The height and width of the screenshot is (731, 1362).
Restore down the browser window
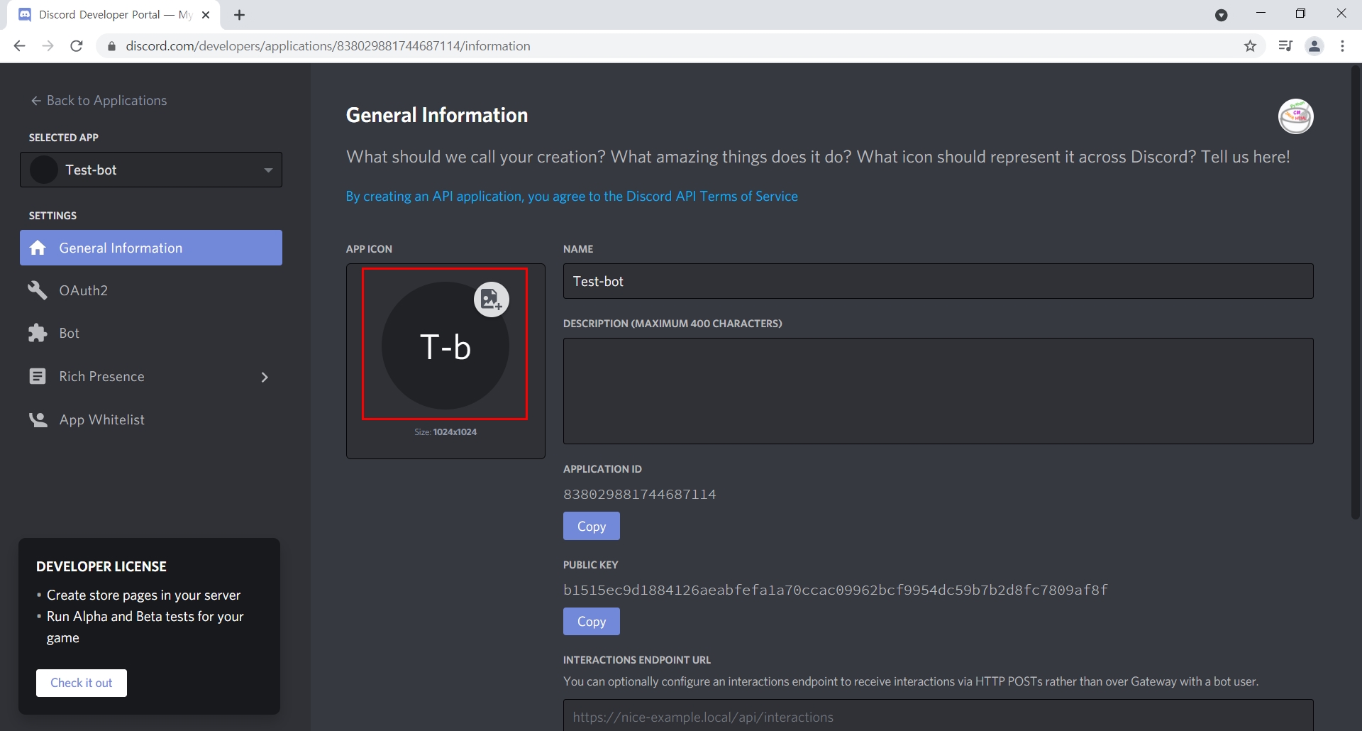pyautogui.click(x=1300, y=14)
